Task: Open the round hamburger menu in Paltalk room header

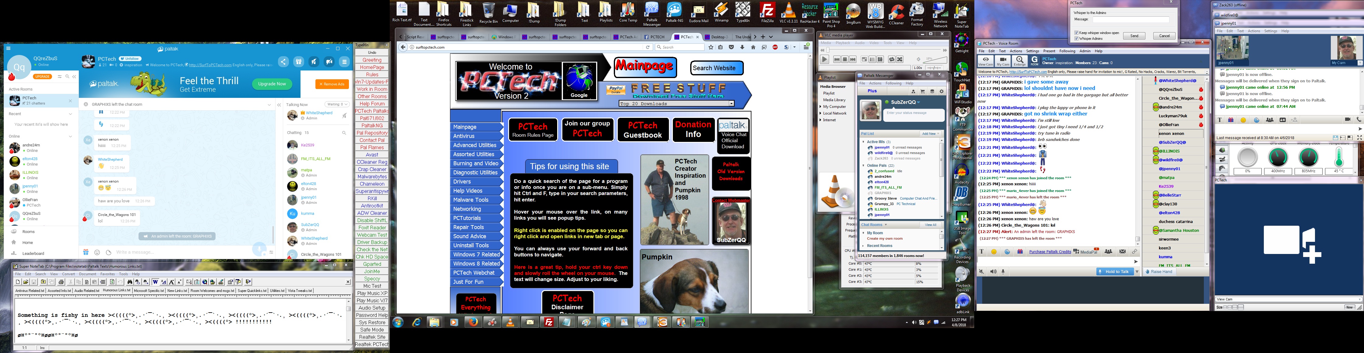Action: 345,62
